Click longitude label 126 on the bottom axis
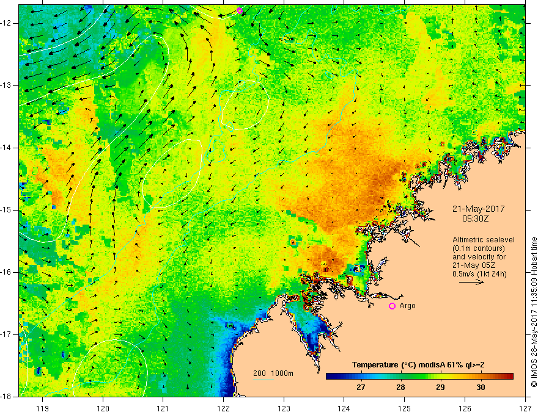538x415 pixels. [465, 408]
